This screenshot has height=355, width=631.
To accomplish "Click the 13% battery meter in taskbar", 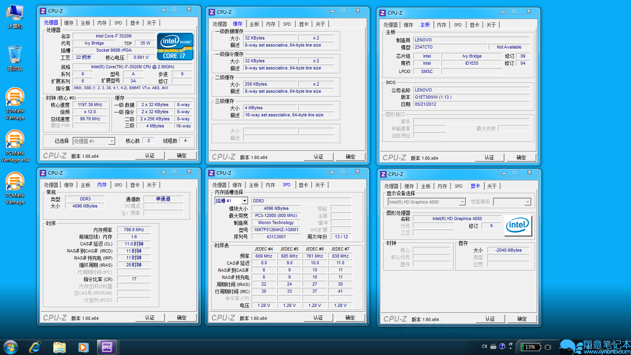I will 530,347.
